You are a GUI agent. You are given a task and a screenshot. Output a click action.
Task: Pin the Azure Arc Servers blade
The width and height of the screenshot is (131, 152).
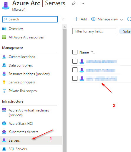74,4
